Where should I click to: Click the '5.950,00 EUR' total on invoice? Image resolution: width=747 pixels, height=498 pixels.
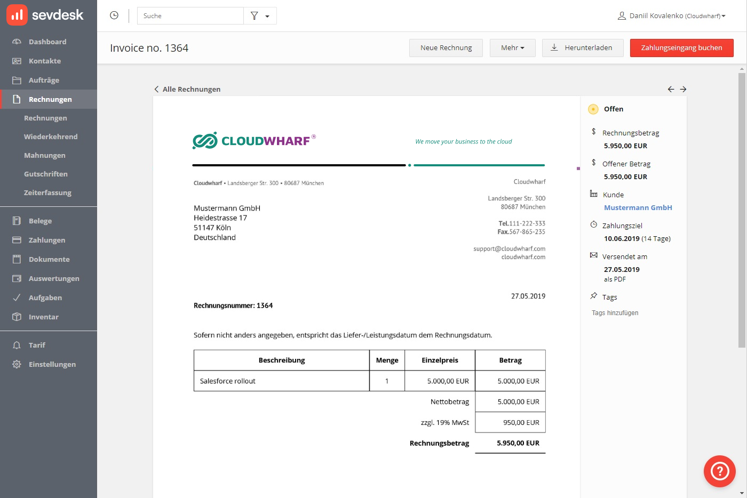pyautogui.click(x=518, y=443)
